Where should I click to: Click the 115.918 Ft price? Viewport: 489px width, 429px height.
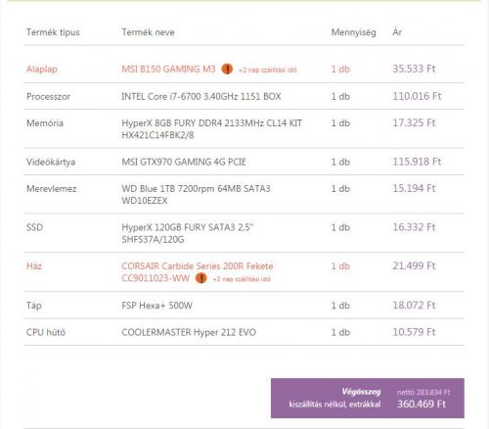[417, 162]
